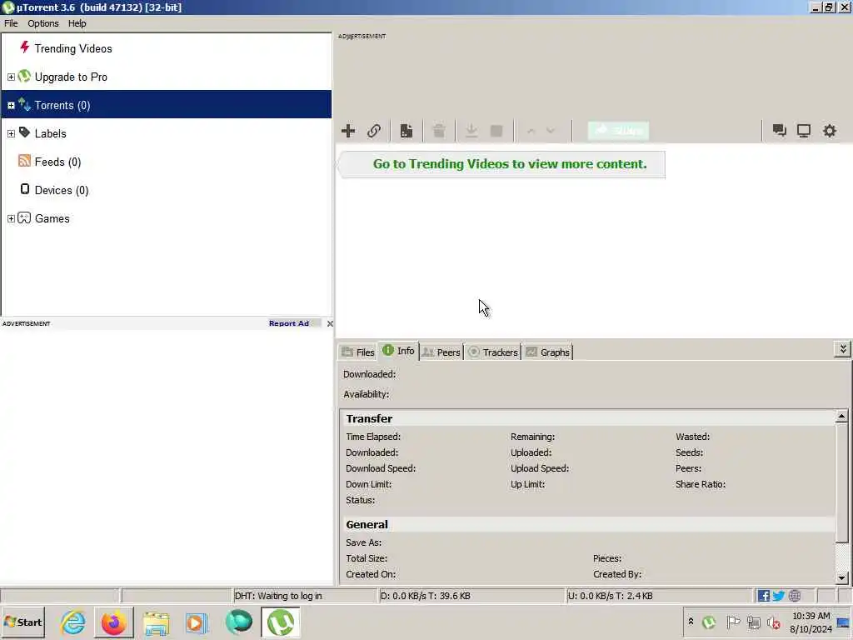Screen dimensions: 853x640
Task: Click muted volume icon in tray
Action: coord(773,622)
